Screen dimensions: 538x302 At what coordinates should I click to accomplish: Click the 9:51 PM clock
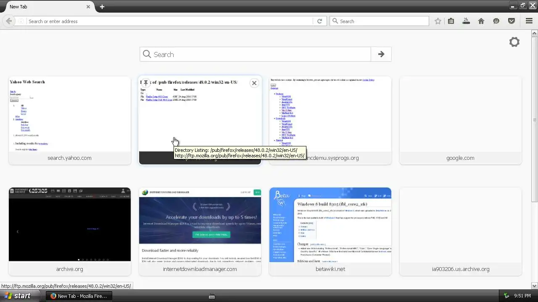[x=522, y=296]
